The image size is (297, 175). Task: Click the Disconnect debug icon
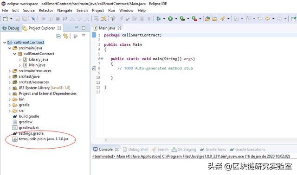[x=65, y=19]
